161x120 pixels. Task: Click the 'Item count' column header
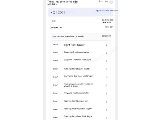tap(106, 36)
